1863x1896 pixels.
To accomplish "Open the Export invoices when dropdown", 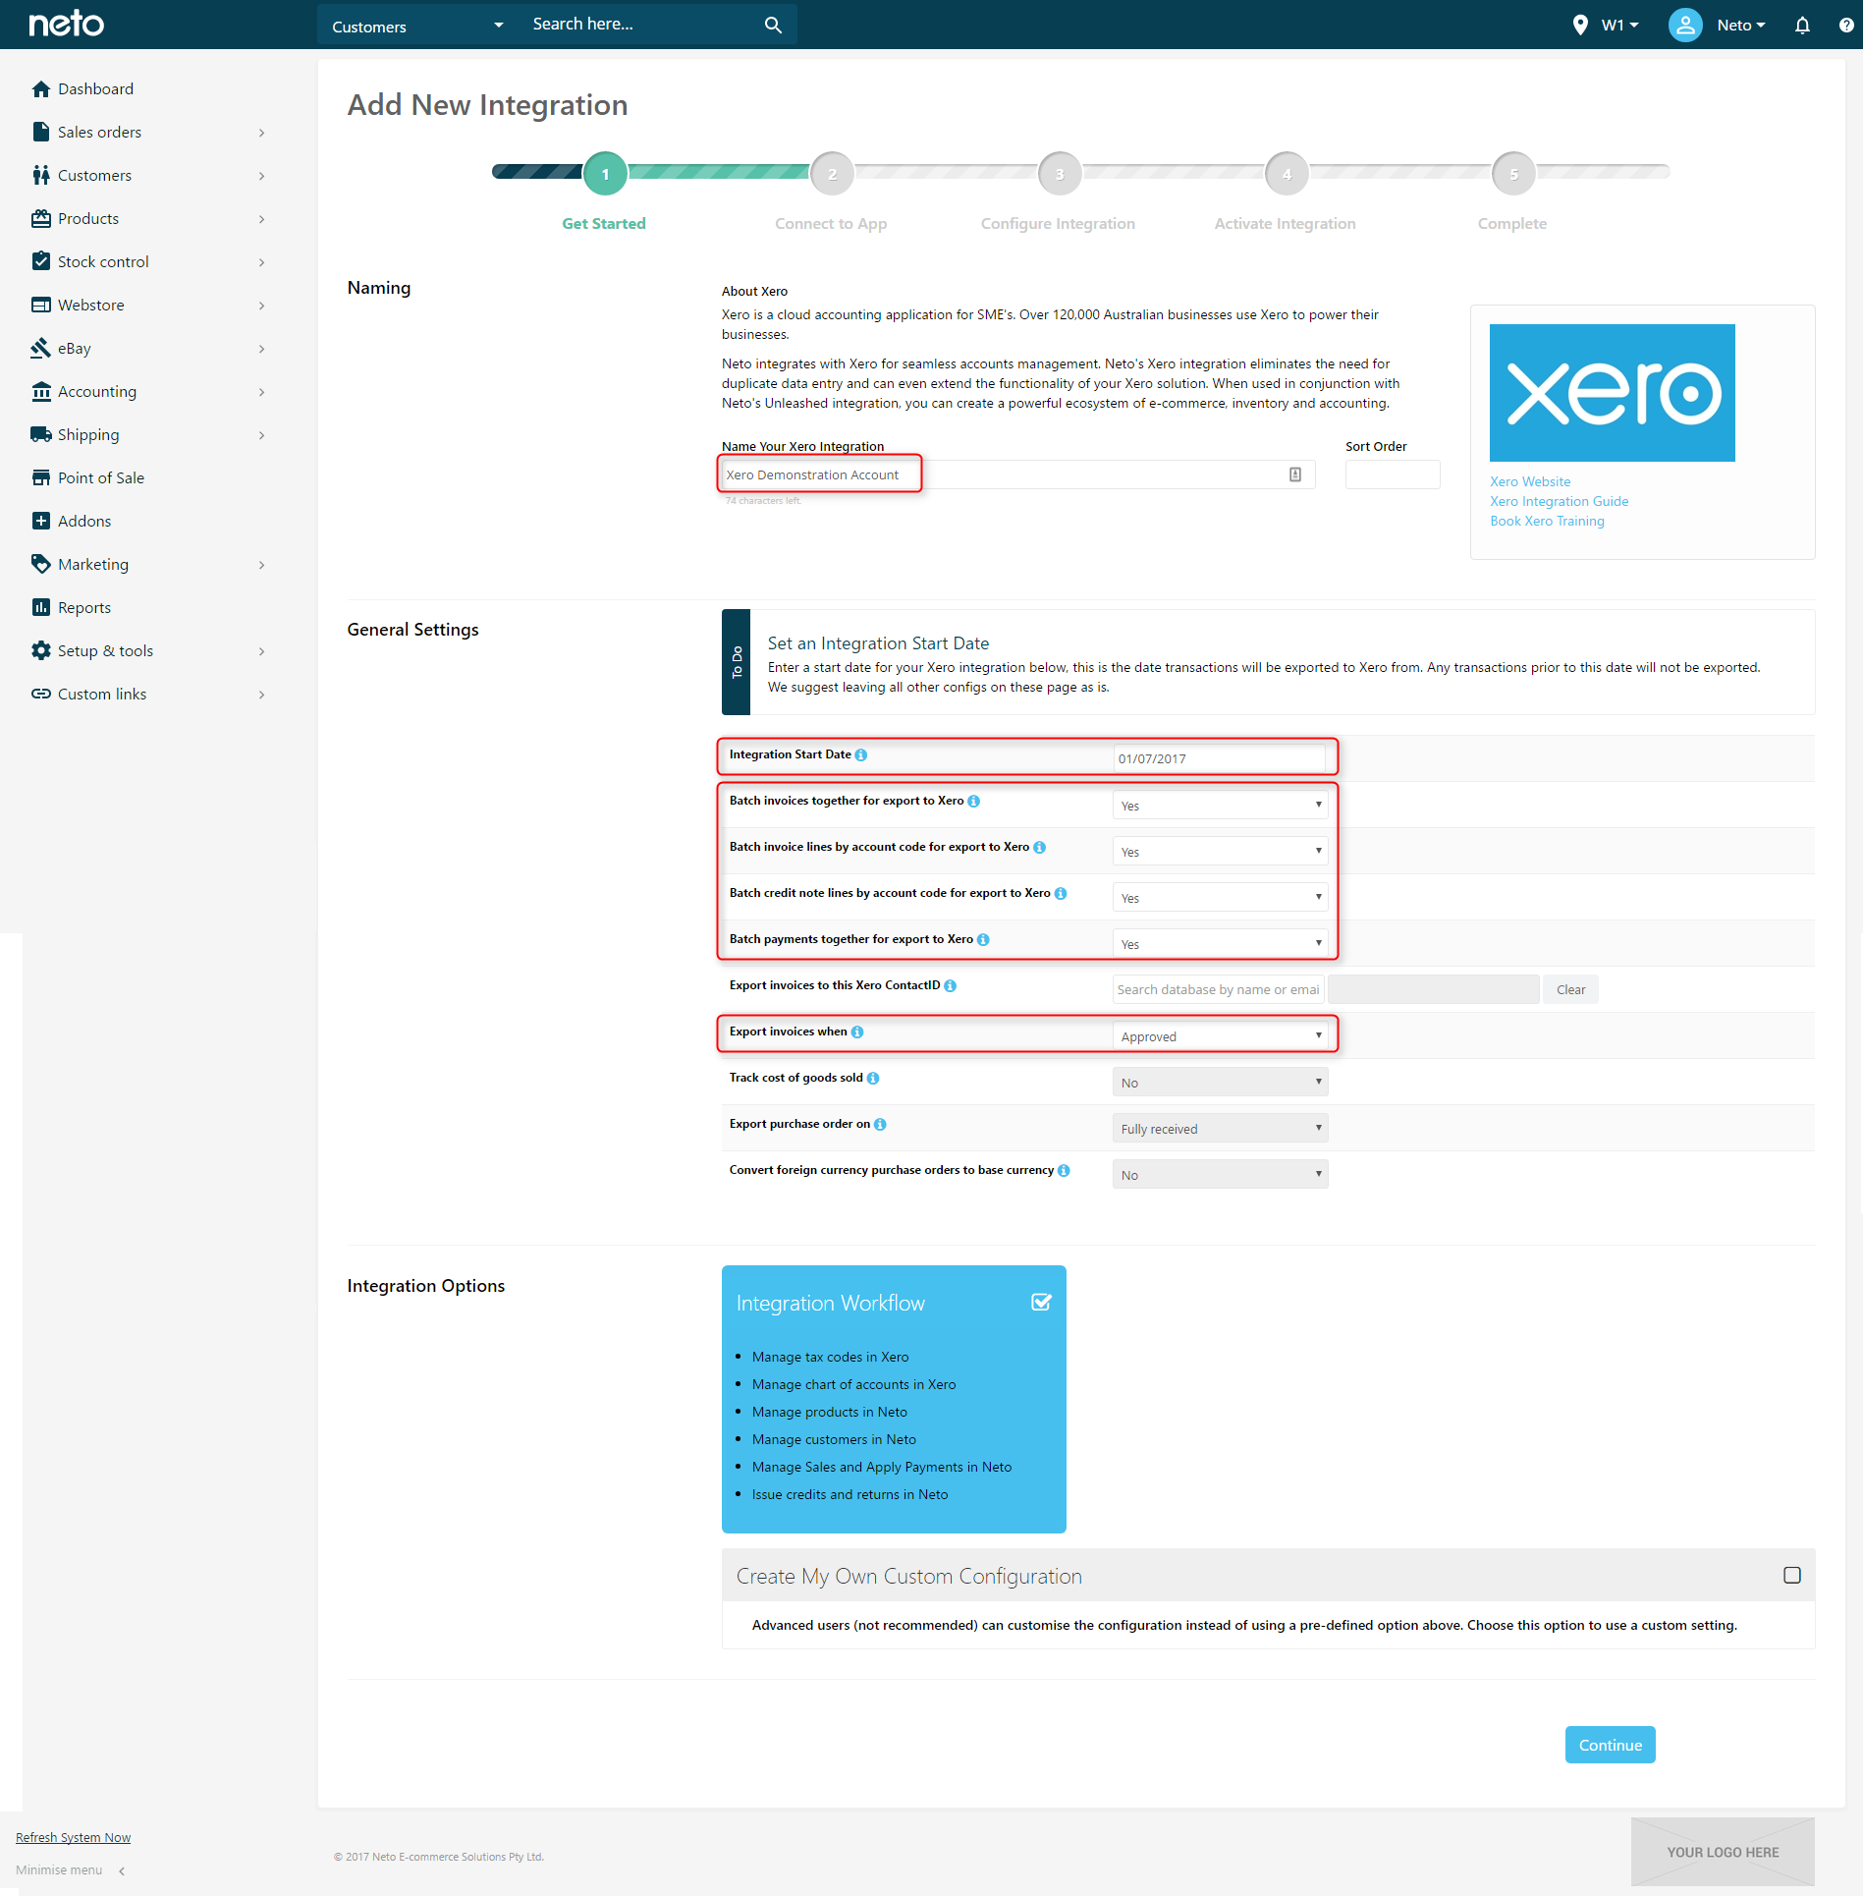I will [1220, 1035].
